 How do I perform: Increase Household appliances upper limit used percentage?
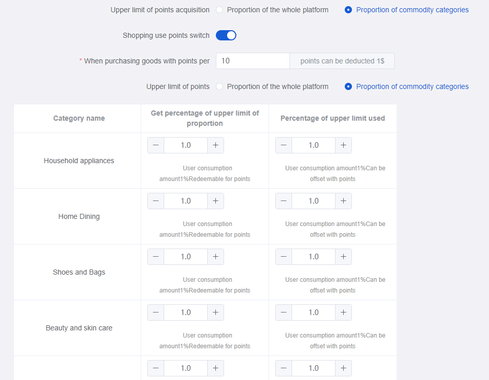click(x=343, y=145)
